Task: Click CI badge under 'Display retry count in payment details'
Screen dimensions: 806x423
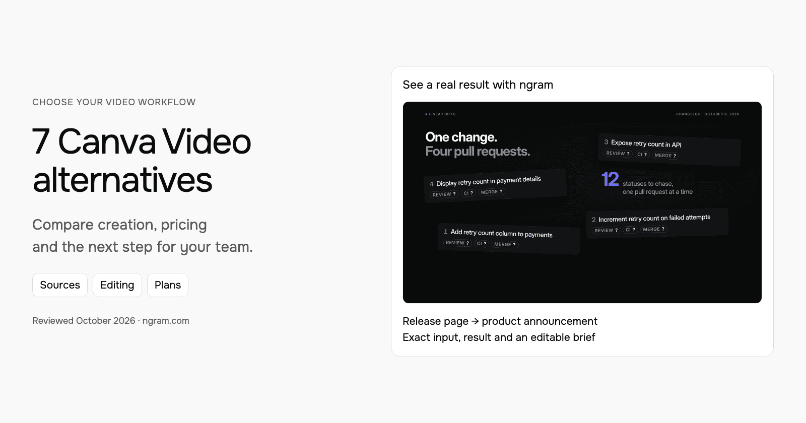Action: pyautogui.click(x=468, y=193)
